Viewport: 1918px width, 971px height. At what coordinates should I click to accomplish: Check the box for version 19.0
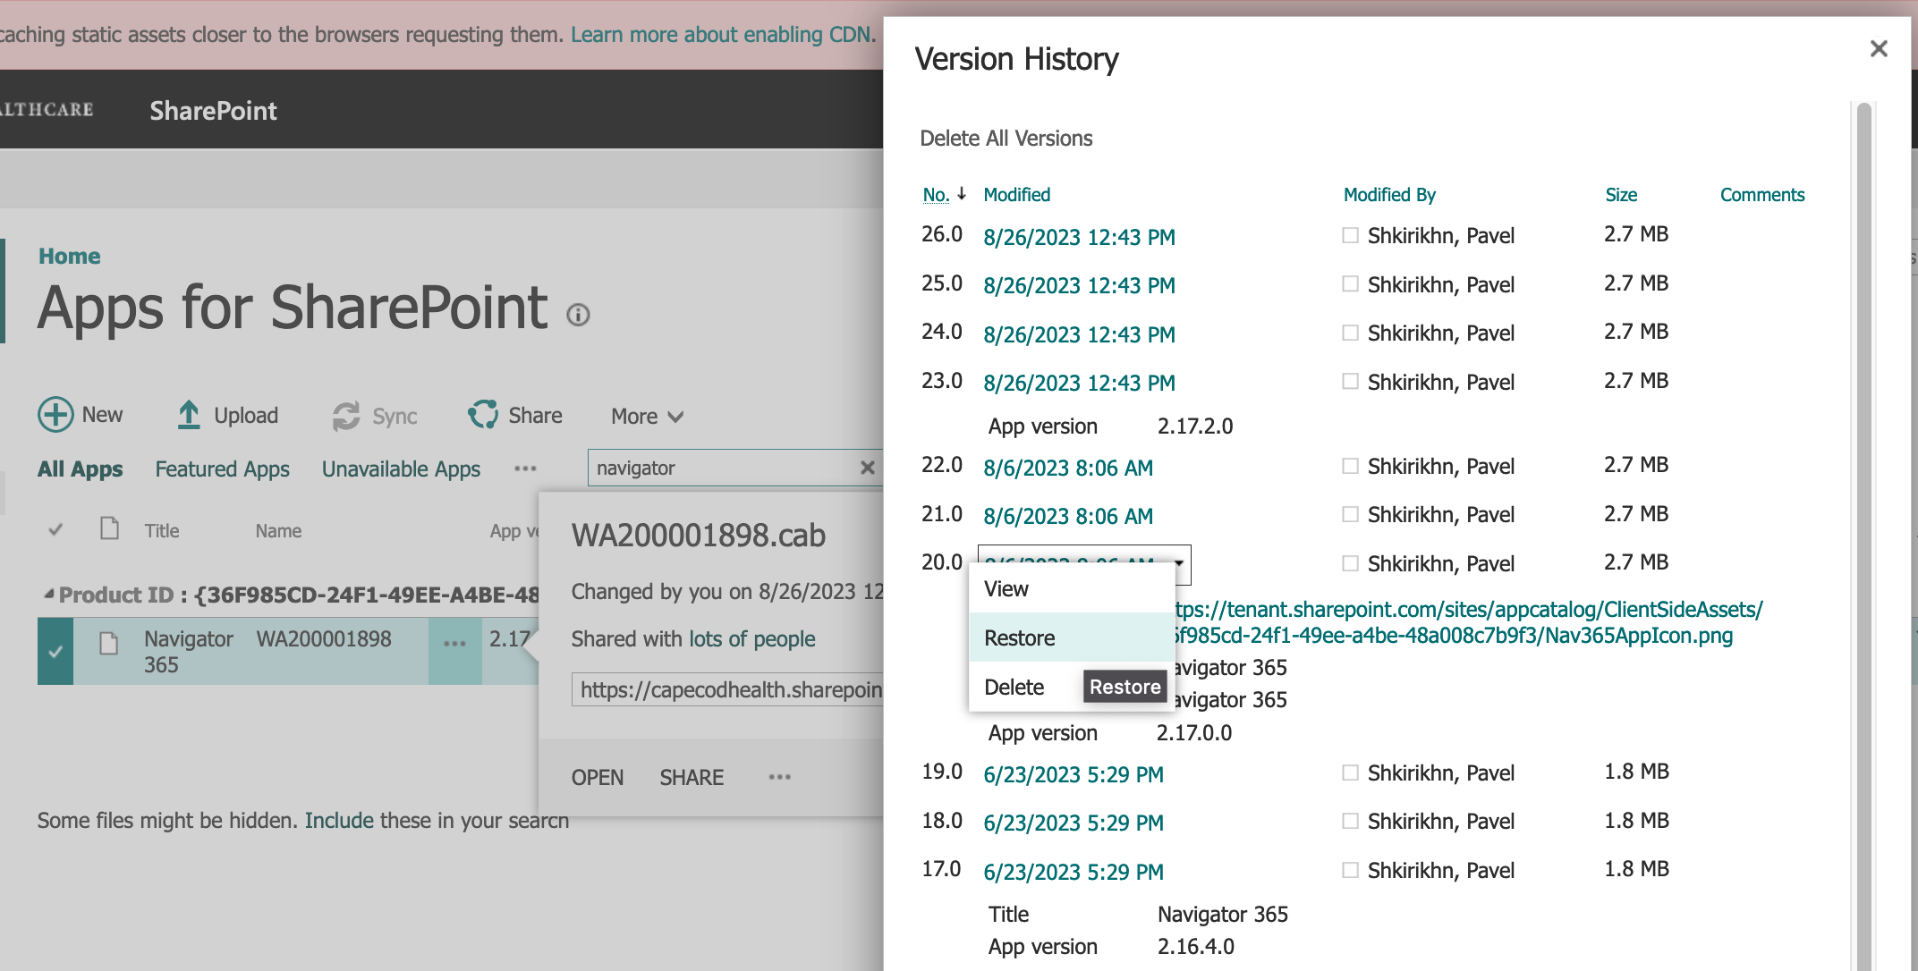1350,773
